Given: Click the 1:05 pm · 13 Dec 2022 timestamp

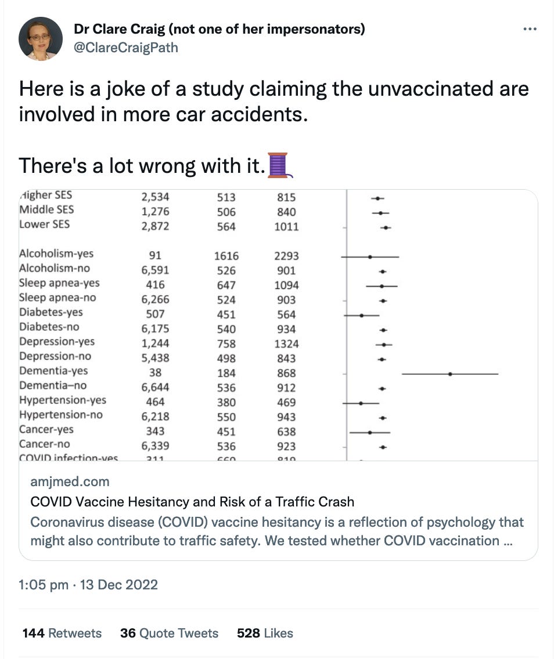Looking at the screenshot, I should [x=88, y=584].
